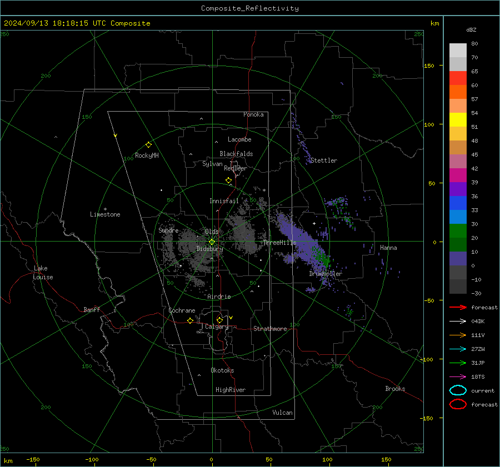Click the -150 tick on bottom axis
Screen dimensions: 500x467
33,460
